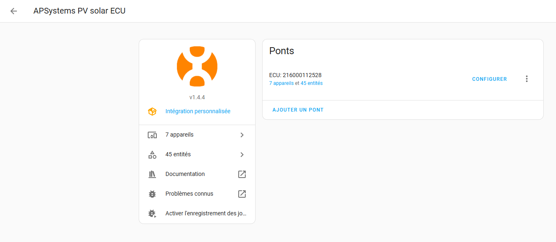Go back using the arrow icon
This screenshot has height=242, width=556.
click(x=14, y=11)
